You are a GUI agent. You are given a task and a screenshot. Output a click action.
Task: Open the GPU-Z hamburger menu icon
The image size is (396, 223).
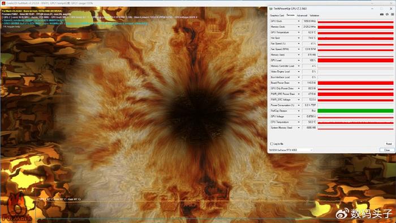[x=392, y=15]
